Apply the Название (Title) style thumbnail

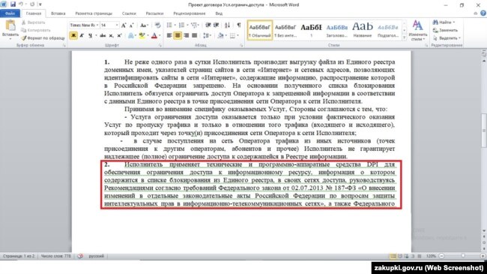362,29
